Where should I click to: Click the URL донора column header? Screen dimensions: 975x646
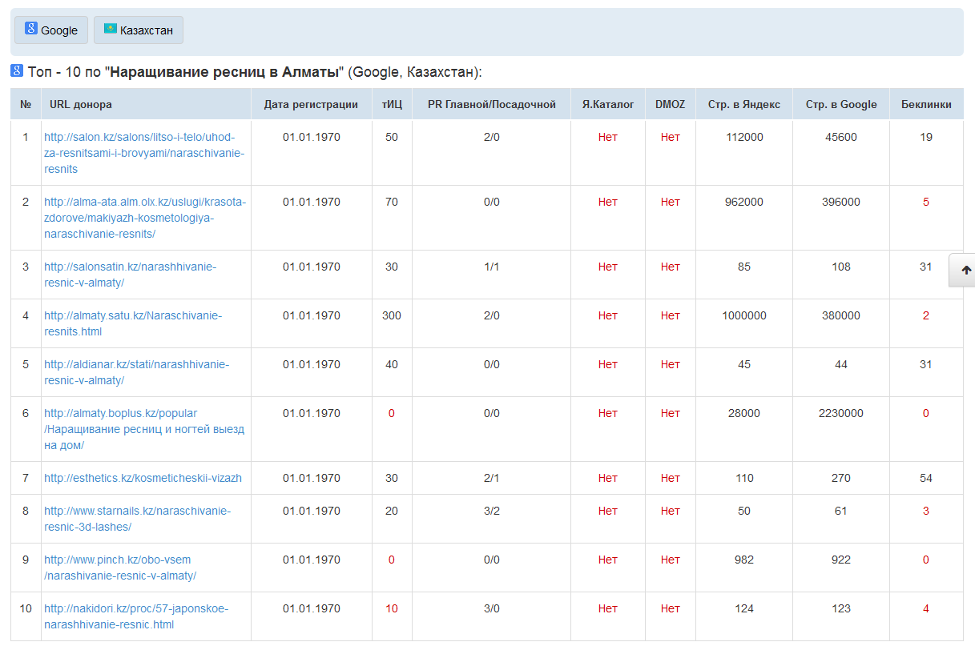pos(81,104)
